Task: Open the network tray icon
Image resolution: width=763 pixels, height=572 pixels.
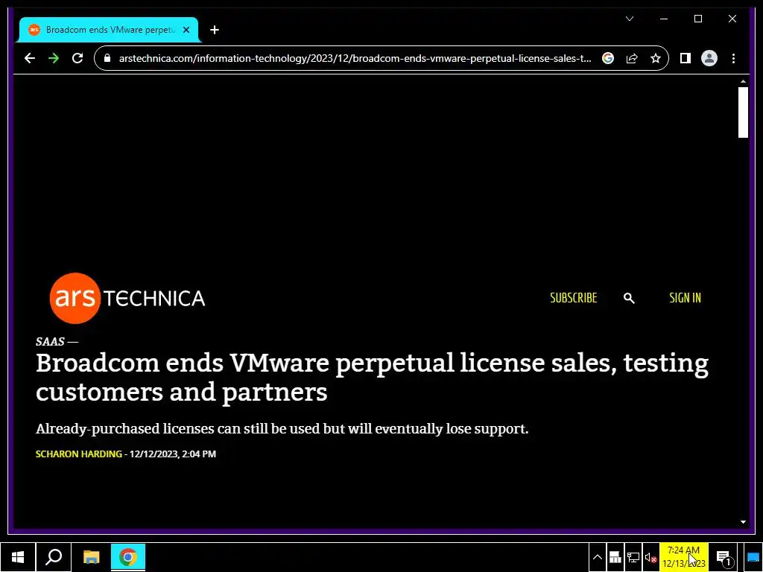Action: tap(633, 557)
